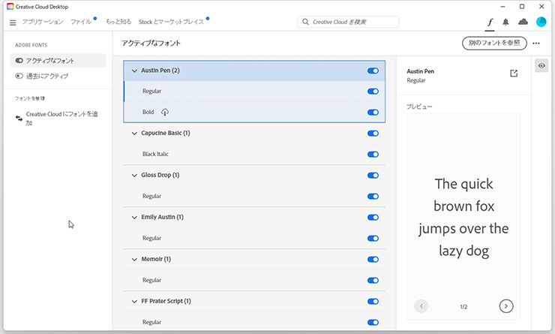Toggle the Black Italic font switch
This screenshot has width=555, height=334.
click(373, 155)
